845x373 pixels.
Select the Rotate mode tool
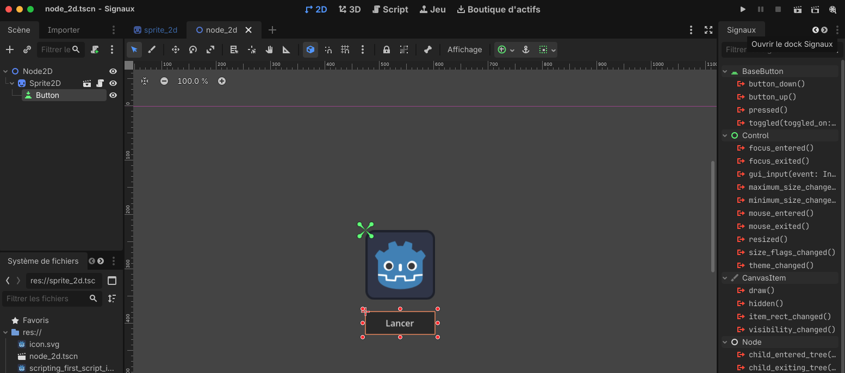193,49
